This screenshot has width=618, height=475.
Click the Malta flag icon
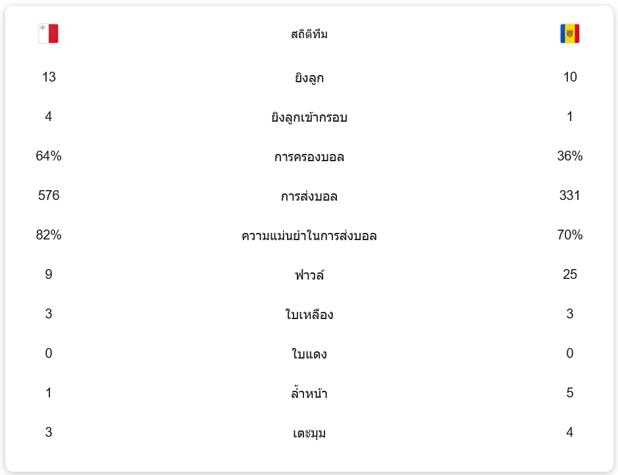point(49,34)
